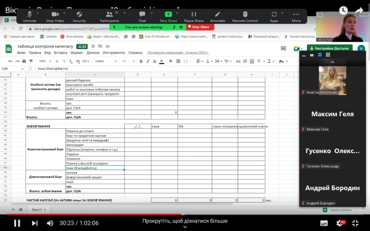
Task: Expand video options arrow next to Stop Video
Action: coord(64,13)
